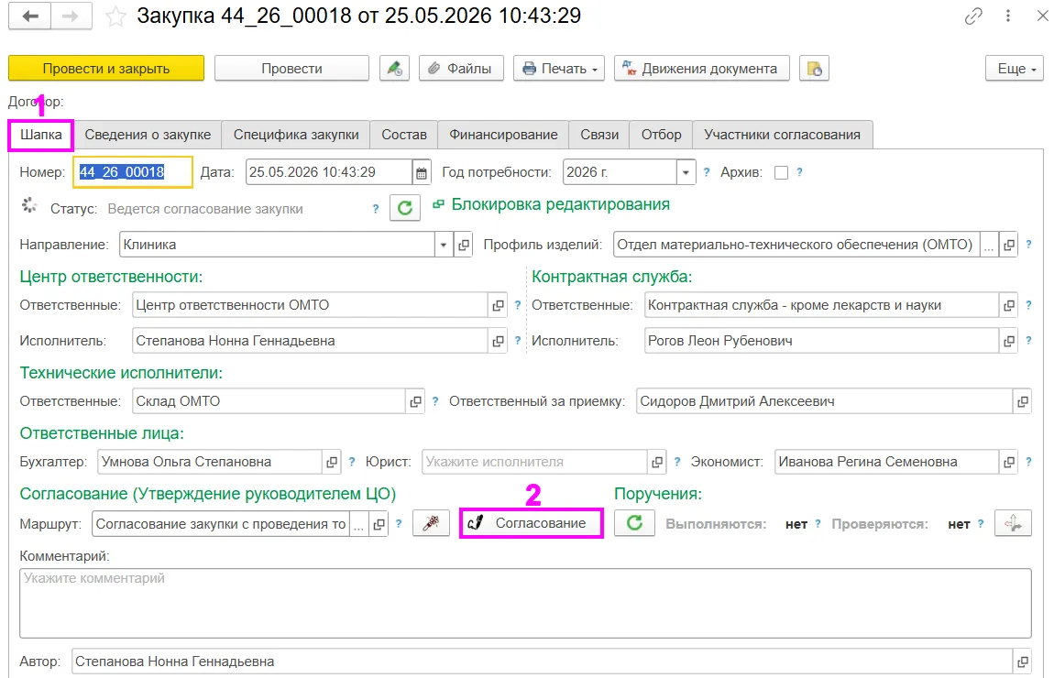Open Движения документа
This screenshot has height=678, width=1054.
point(702,69)
